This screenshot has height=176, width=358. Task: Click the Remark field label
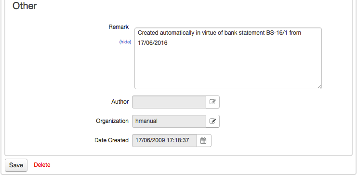(119, 27)
